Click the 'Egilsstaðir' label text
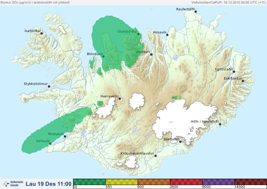Image resolution: width=267 pixels, height=189 pixels. point(224,69)
